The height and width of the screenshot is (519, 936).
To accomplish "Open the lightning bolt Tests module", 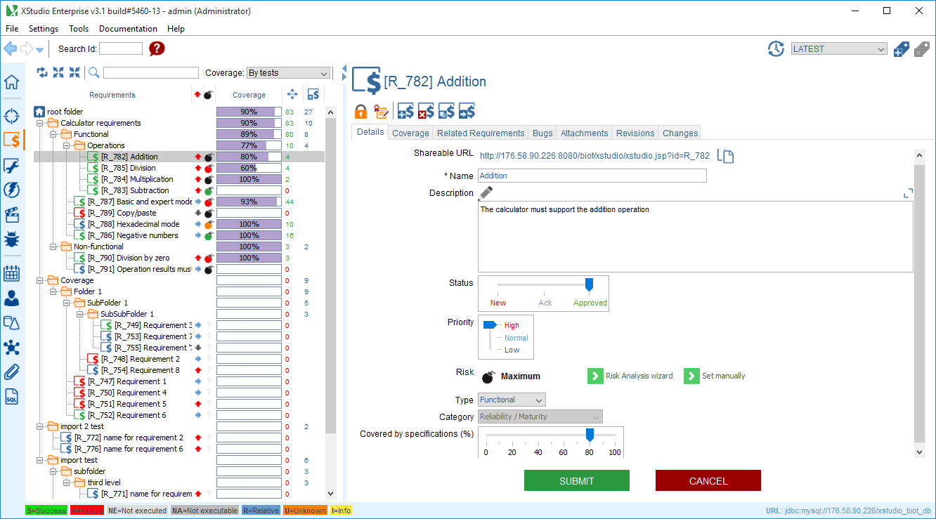I will 11,190.
